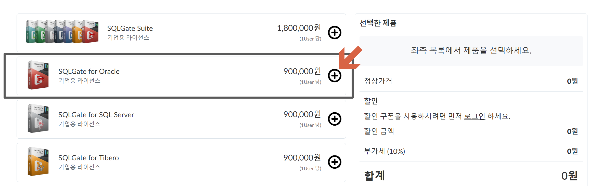Select the SQLGate Suite product title
This screenshot has width=589, height=186.
pyautogui.click(x=130, y=28)
